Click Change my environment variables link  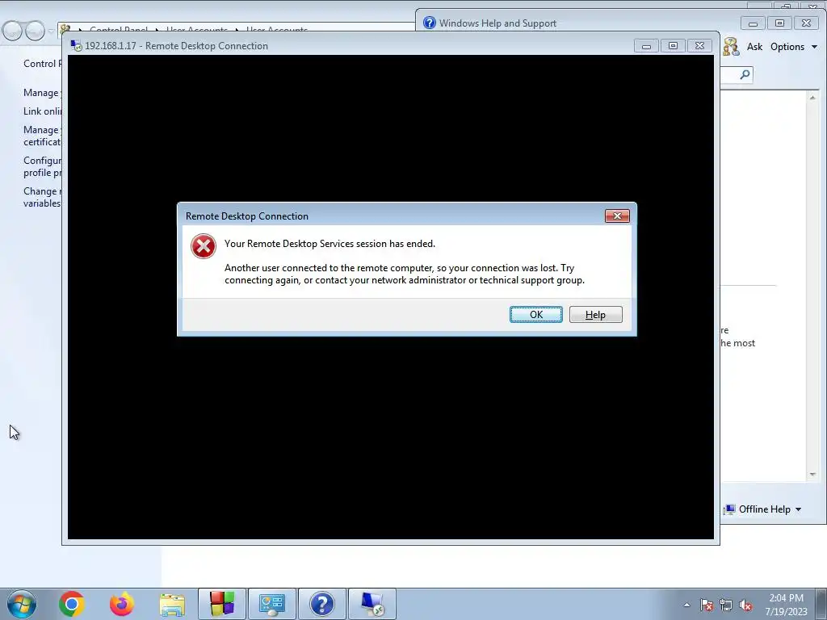42,197
